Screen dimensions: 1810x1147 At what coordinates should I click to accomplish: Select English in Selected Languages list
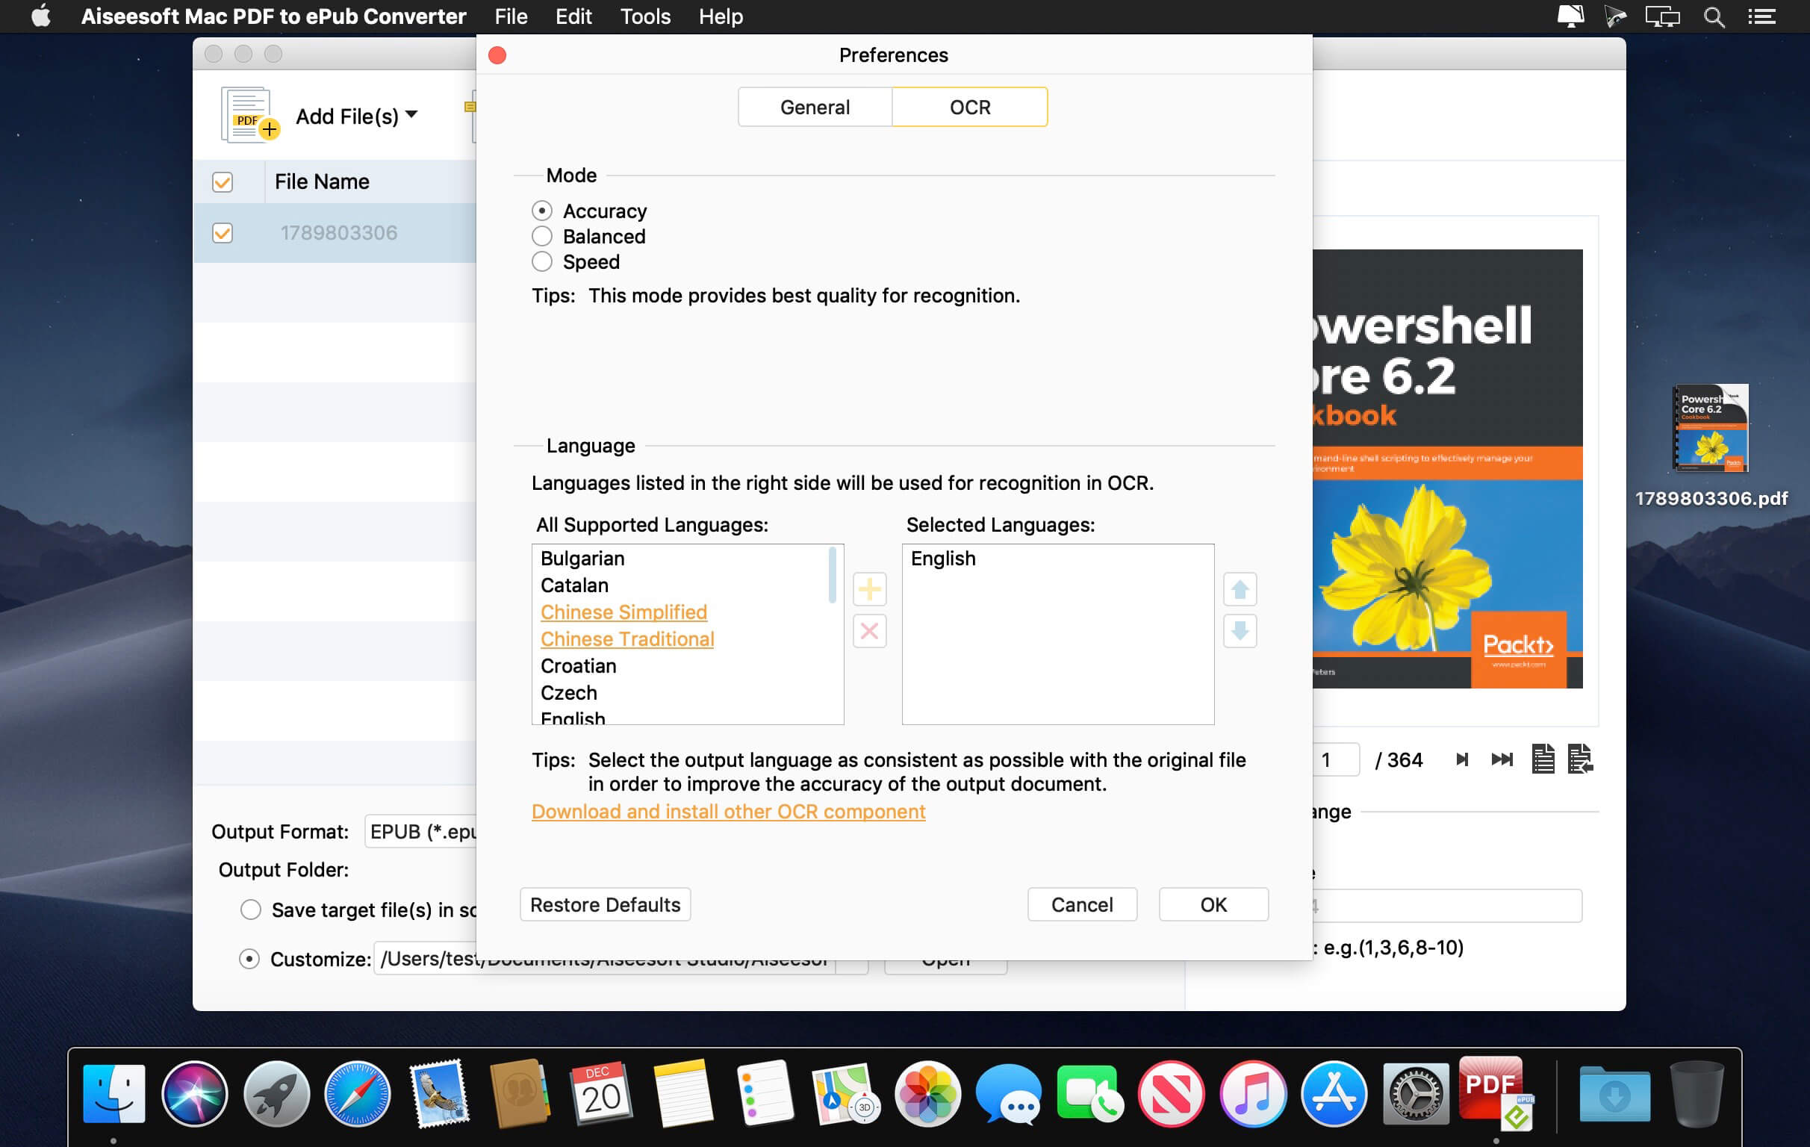942,559
